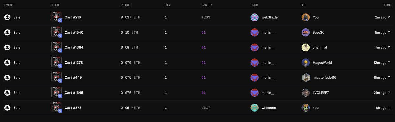395x122 pixels.
Task: Click the 0.10 ETH price
Action: tap(129, 33)
